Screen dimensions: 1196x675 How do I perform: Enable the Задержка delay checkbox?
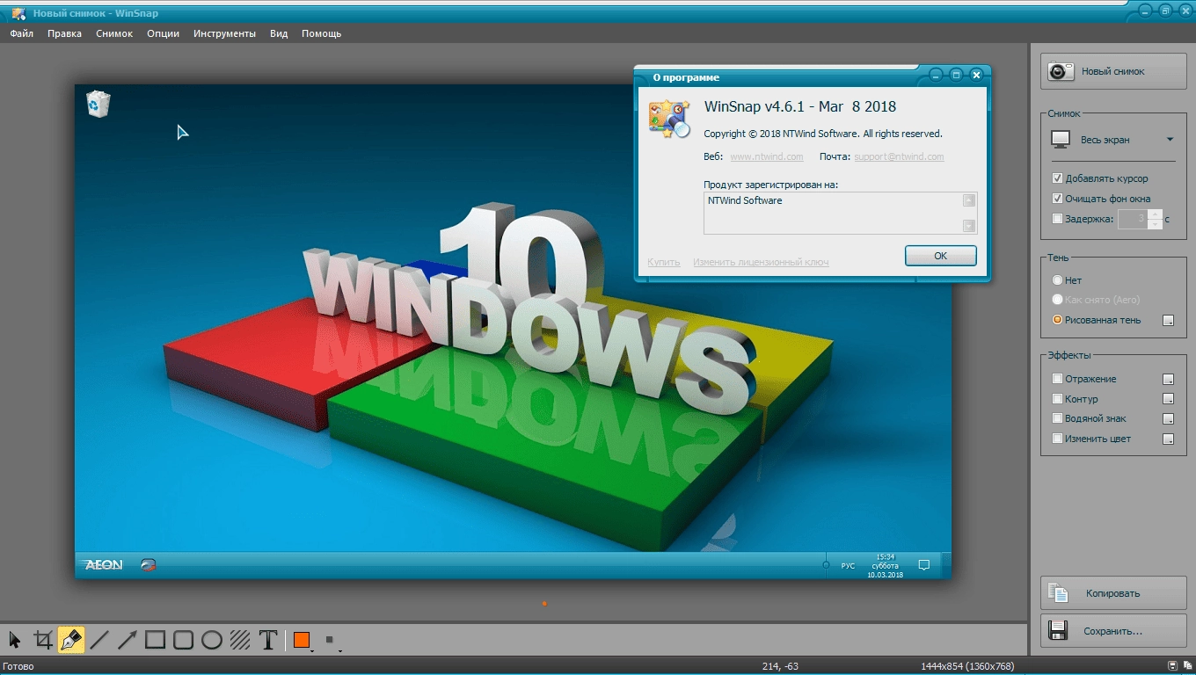pyautogui.click(x=1057, y=219)
